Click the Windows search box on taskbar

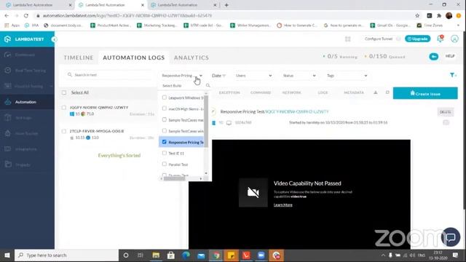66,255
